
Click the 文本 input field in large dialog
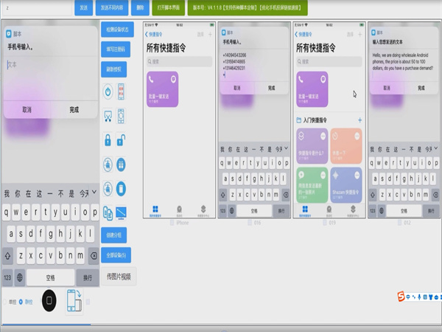coord(49,65)
